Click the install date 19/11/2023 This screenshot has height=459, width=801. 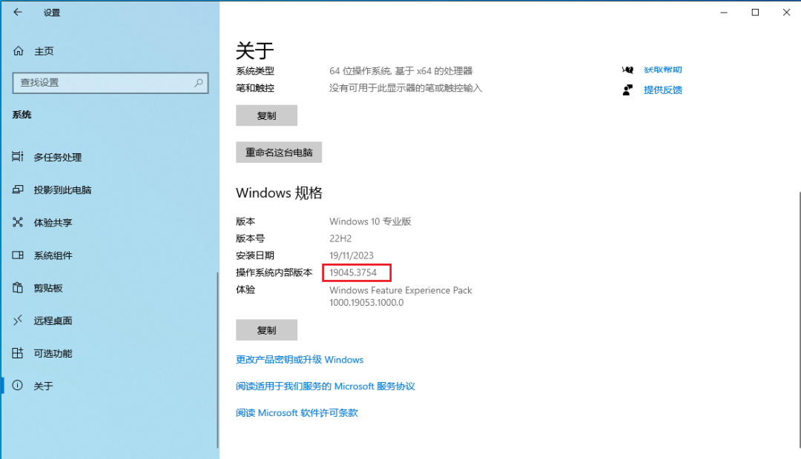[352, 255]
